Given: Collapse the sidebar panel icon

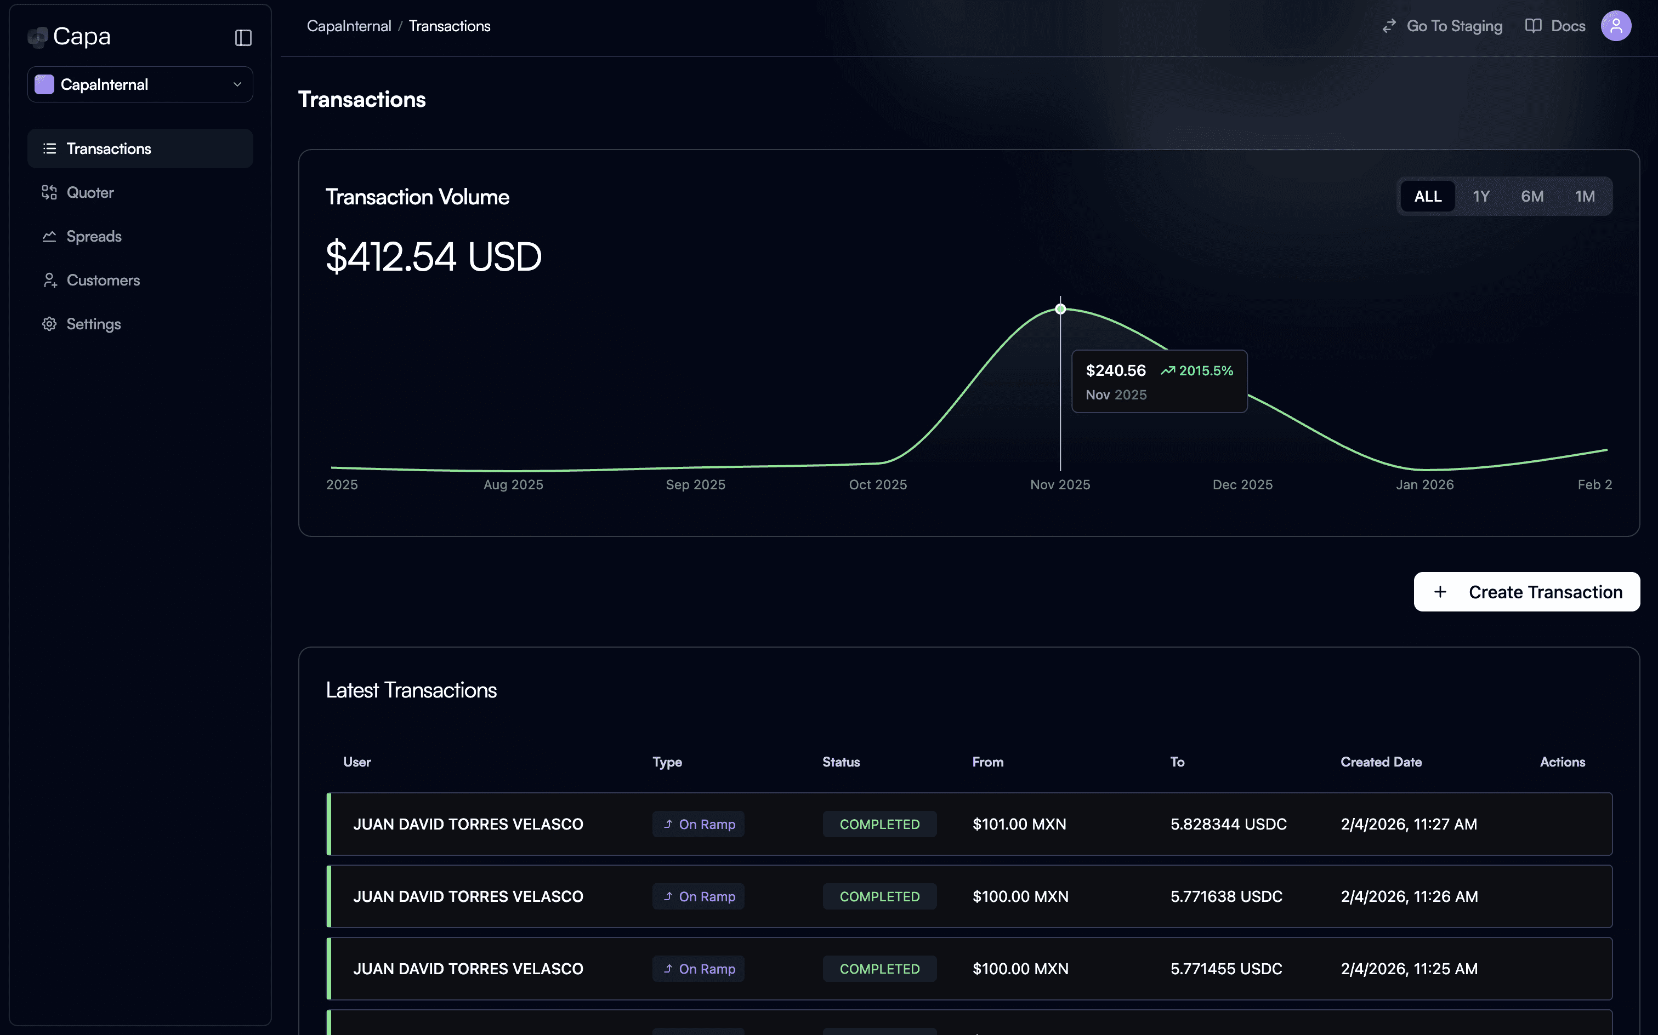Looking at the screenshot, I should click(243, 38).
